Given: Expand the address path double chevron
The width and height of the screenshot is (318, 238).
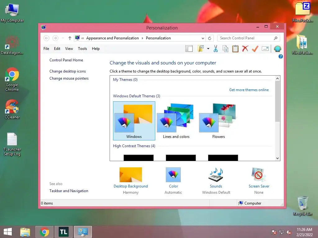Looking at the screenshot, I should coord(83,38).
